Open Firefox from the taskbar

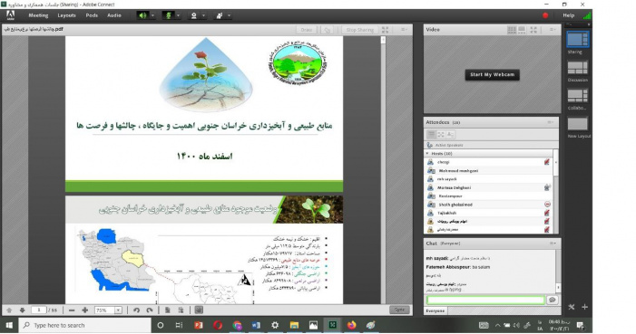pyautogui.click(x=352, y=325)
